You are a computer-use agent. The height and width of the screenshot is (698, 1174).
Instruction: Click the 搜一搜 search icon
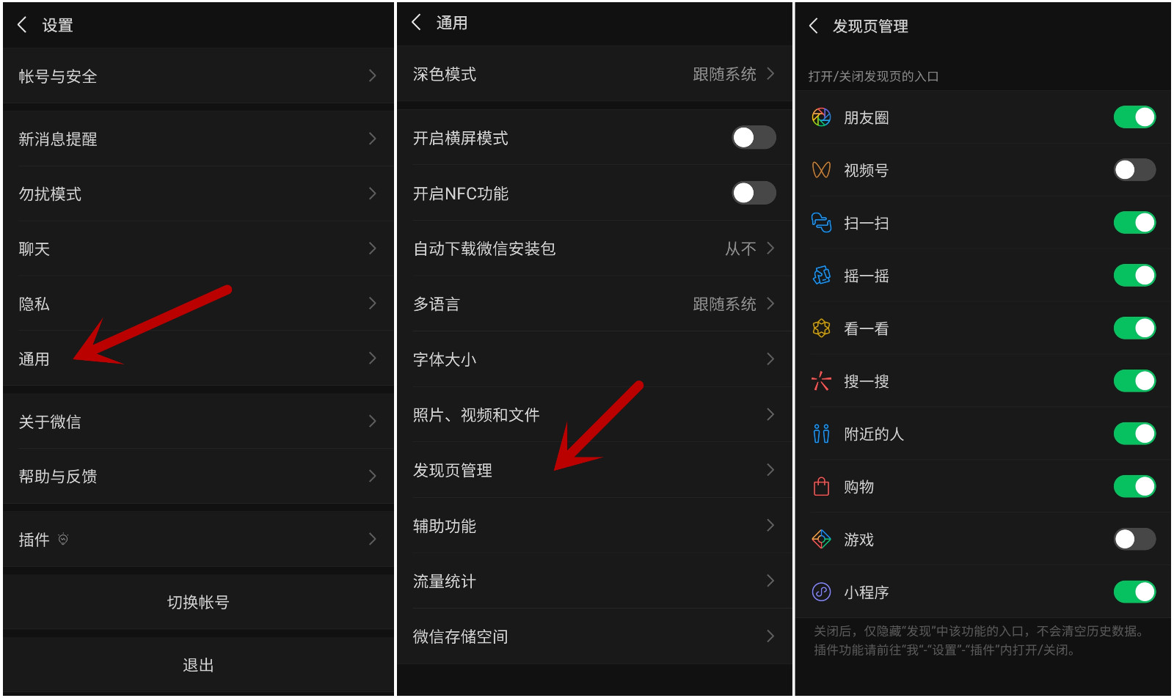[x=821, y=381]
